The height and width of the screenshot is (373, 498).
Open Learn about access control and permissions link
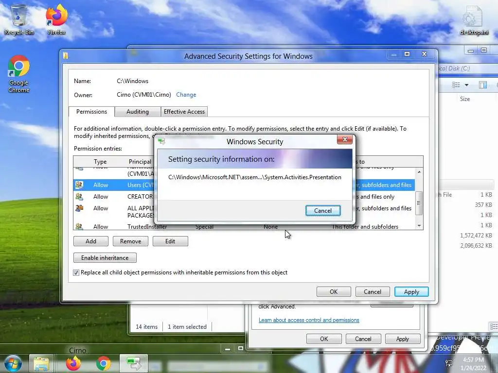[x=309, y=320]
